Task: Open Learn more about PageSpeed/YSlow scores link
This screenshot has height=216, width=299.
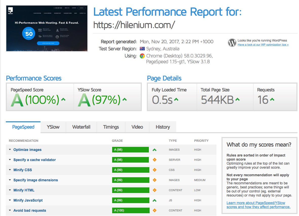Action: (258, 205)
